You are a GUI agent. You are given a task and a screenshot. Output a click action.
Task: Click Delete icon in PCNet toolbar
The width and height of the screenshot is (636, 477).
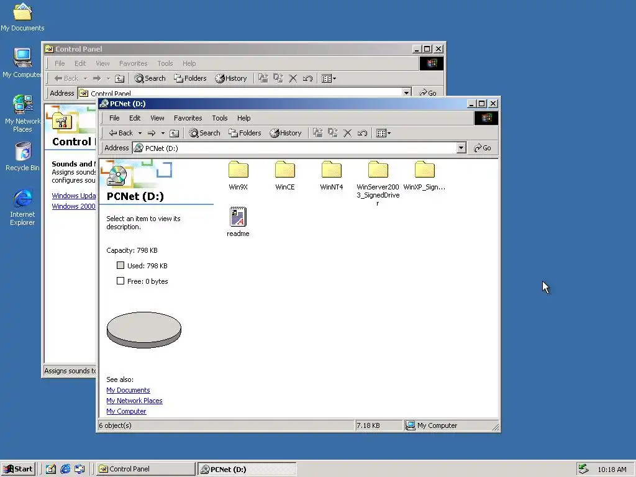[348, 133]
